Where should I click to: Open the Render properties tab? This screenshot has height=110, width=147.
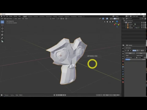[123, 51]
